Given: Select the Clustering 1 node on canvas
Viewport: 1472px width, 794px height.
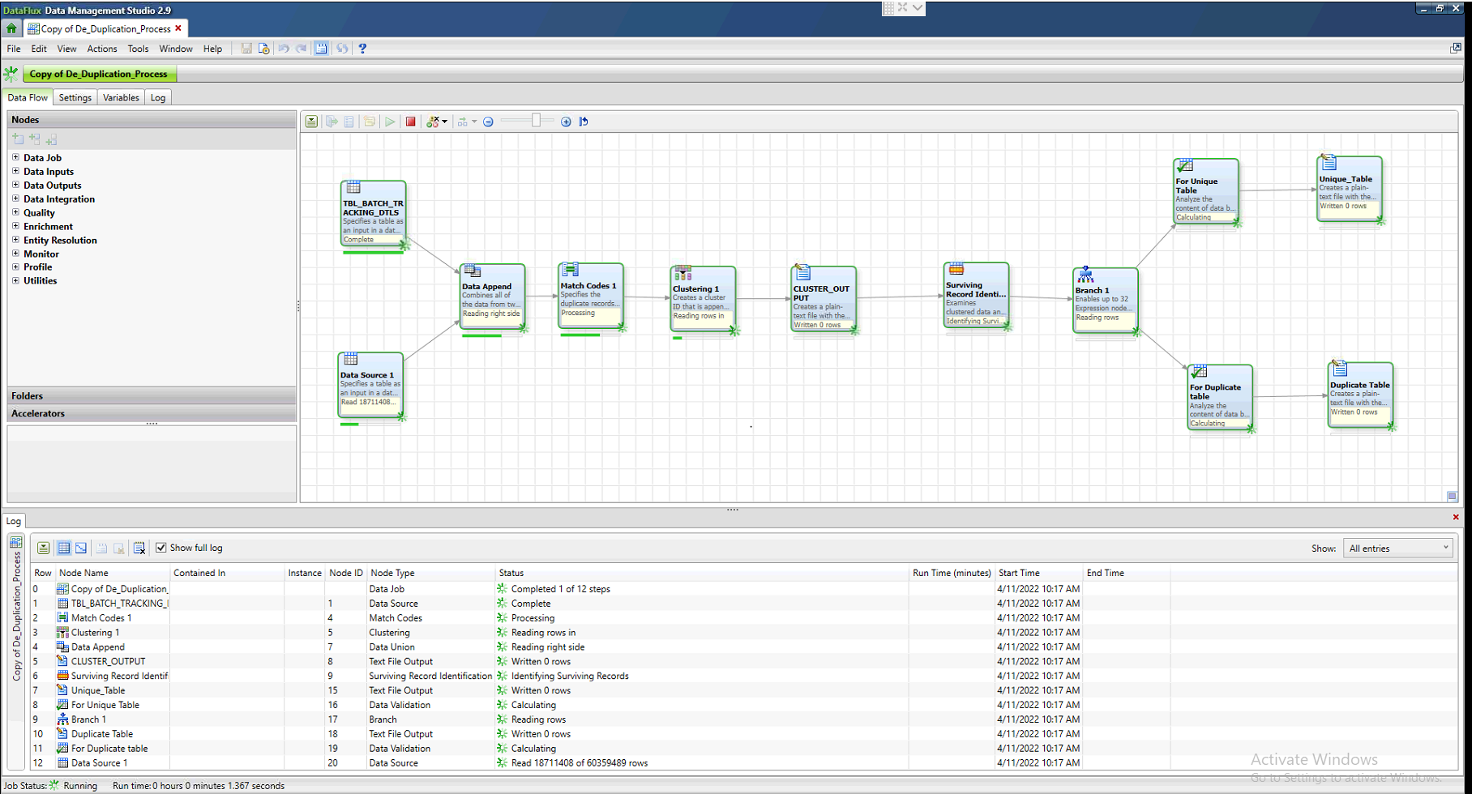Looking at the screenshot, I should (702, 298).
